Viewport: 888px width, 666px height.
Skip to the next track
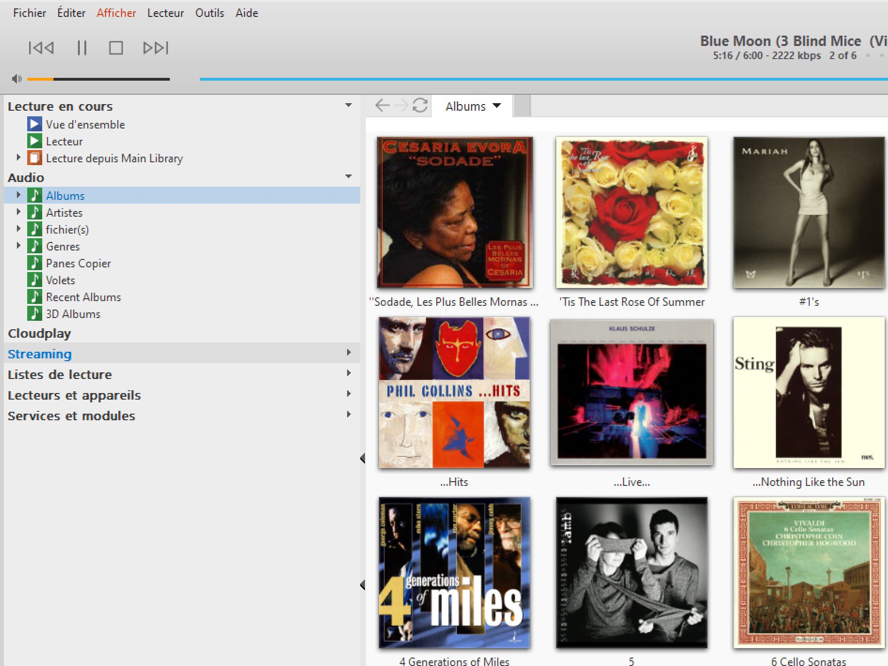pos(156,48)
